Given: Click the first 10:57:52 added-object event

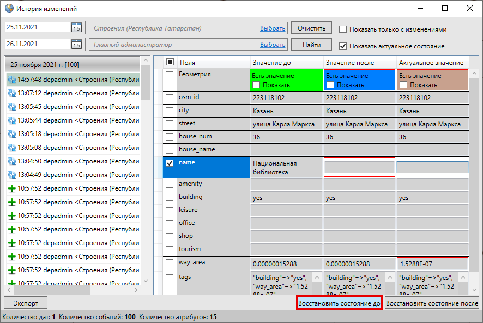Looking at the screenshot, I should click(x=73, y=188).
